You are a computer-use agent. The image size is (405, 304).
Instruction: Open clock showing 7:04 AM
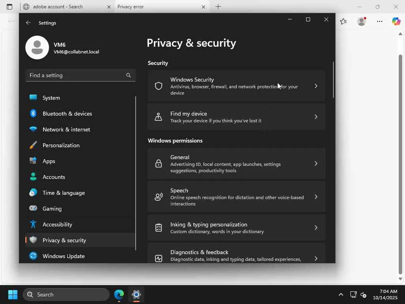(385, 294)
